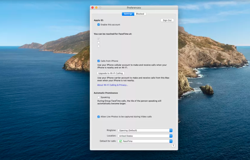Disable Calls from iPhone
250x160 pixels.
[98, 61]
